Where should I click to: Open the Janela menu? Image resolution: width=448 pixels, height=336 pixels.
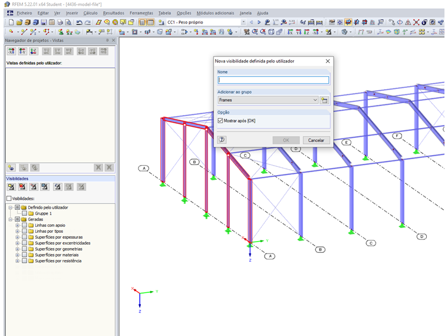[x=245, y=13]
